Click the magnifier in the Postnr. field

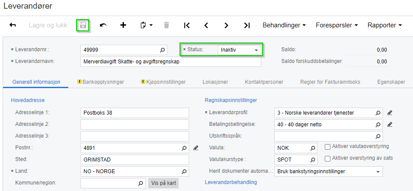pyautogui.click(x=184, y=148)
